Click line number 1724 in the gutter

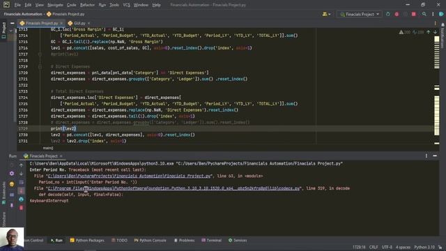pos(23,98)
